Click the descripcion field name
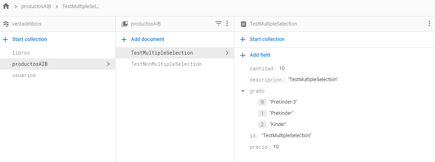 click(268, 80)
